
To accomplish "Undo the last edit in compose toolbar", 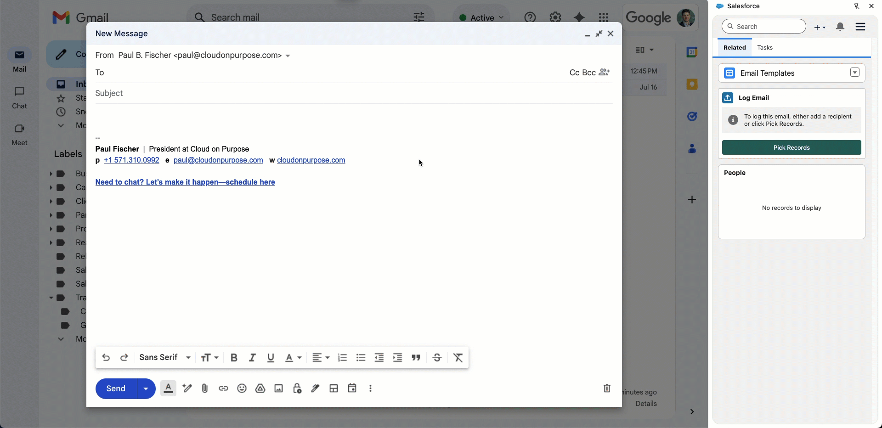I will click(106, 358).
